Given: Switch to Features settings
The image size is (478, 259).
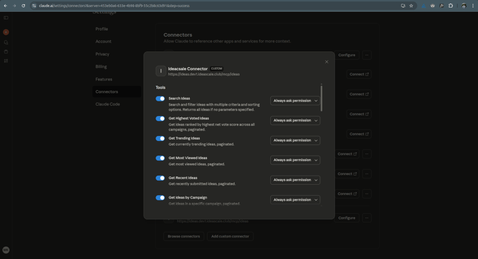Looking at the screenshot, I should 104,79.
